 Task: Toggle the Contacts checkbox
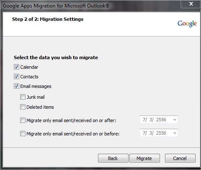tap(16, 77)
